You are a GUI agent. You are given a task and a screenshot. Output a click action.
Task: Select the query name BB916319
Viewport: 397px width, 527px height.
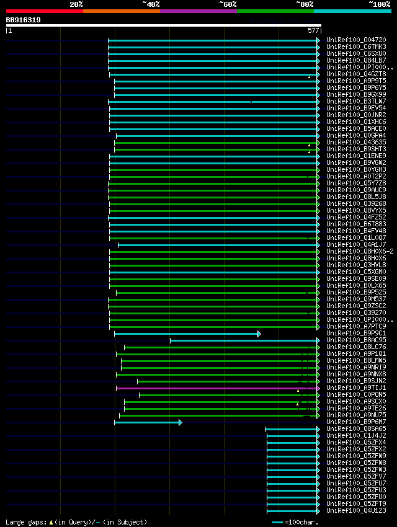pos(23,20)
